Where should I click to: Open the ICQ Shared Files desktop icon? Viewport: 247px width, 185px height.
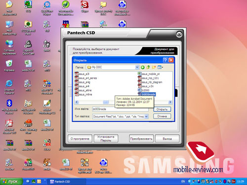pos(28,28)
